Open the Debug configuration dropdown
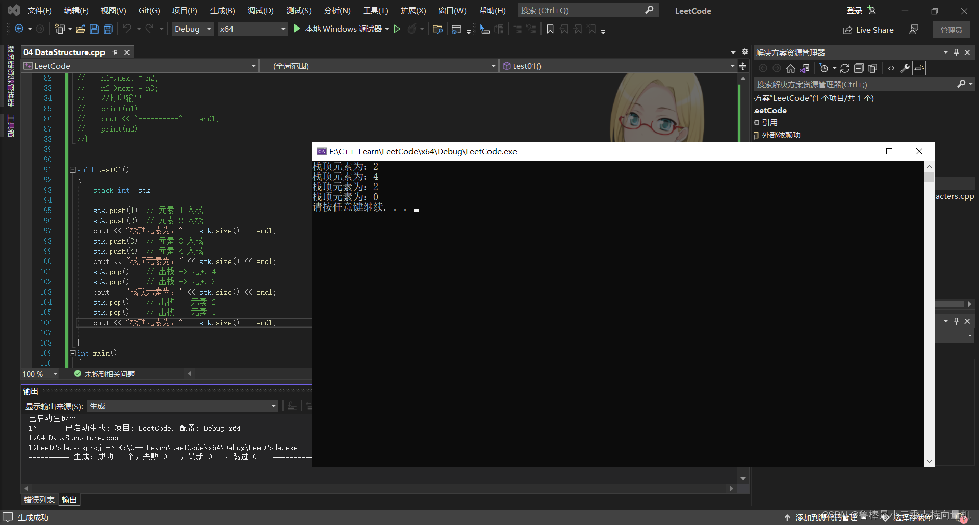 coord(193,29)
